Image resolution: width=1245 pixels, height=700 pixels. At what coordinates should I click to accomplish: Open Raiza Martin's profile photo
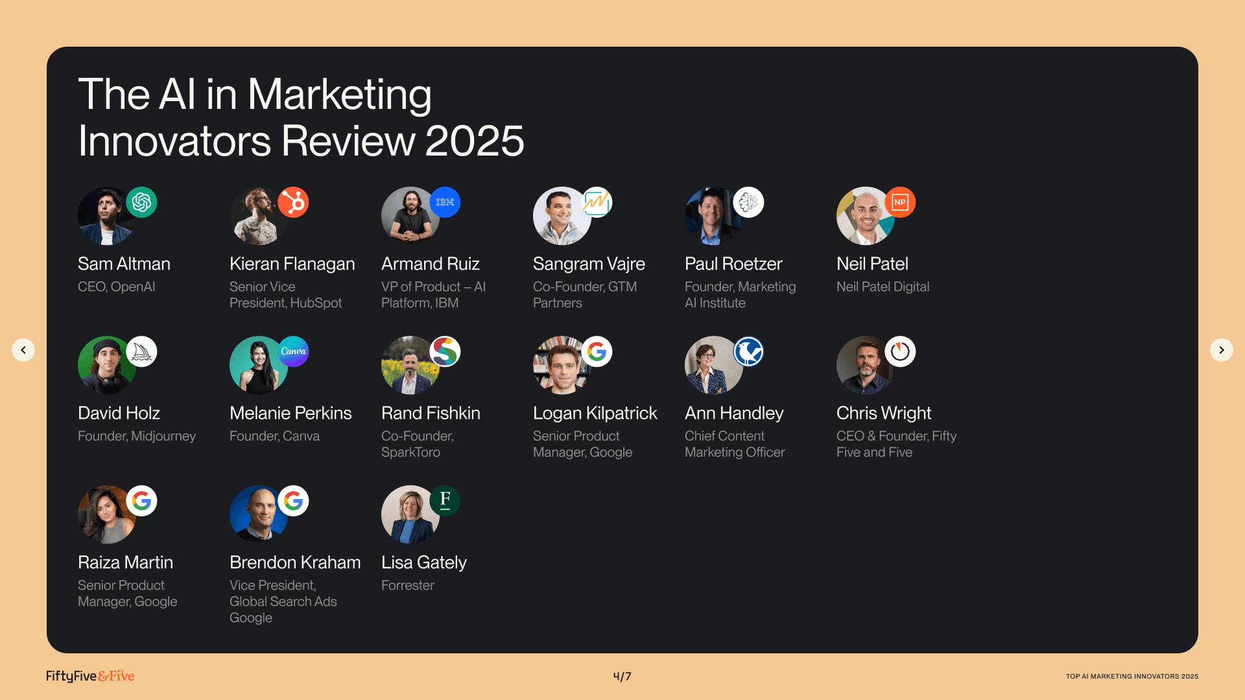click(x=105, y=516)
